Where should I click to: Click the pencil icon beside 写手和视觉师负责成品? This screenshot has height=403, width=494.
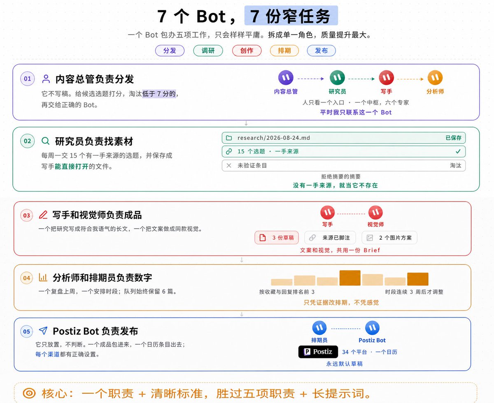43,215
